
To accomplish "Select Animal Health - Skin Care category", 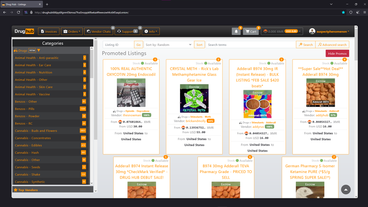I will coord(50,87).
